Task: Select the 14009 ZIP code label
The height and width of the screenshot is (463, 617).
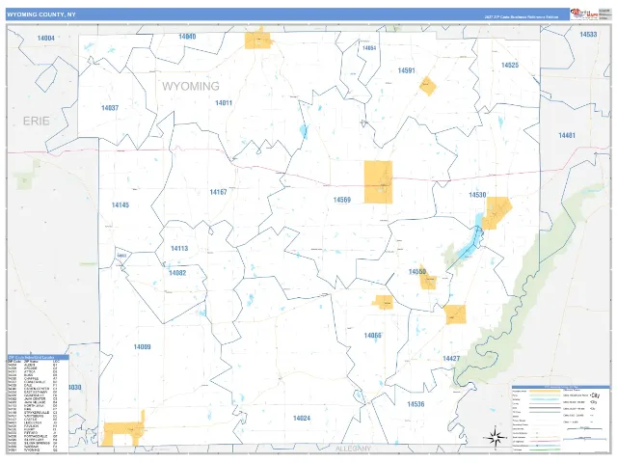Action: (142, 347)
